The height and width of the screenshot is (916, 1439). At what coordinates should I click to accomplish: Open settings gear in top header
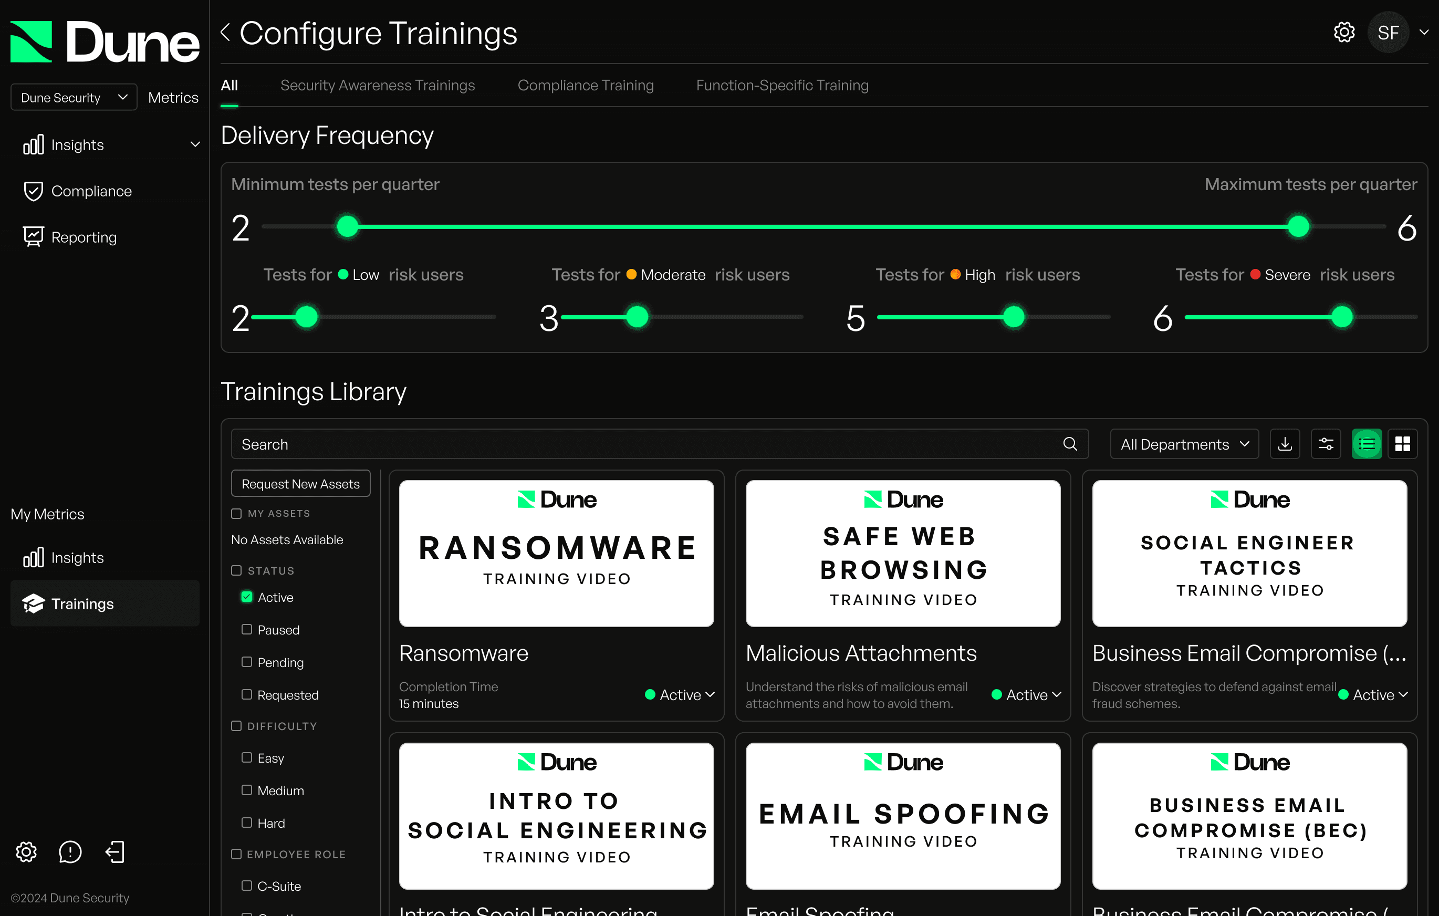click(x=1344, y=32)
